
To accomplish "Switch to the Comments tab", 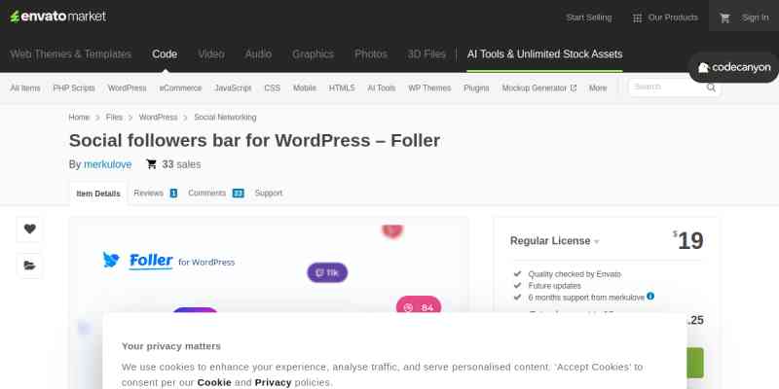I will [215, 194].
